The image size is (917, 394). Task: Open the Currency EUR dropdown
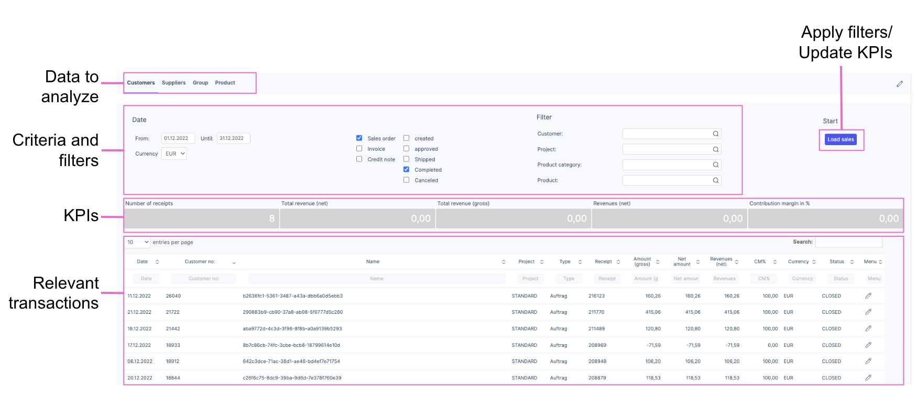174,154
